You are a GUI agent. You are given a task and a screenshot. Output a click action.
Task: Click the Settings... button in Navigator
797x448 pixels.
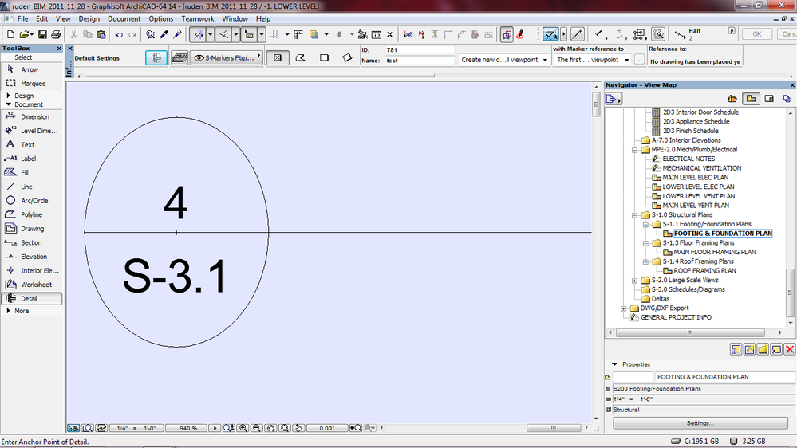(700, 423)
